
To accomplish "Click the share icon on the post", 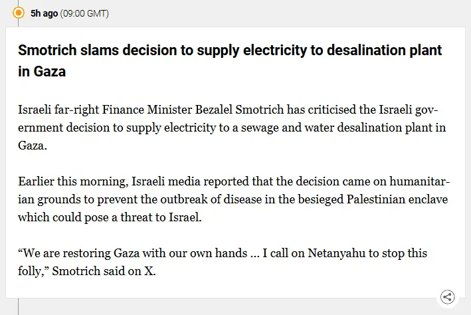I will coord(448,297).
